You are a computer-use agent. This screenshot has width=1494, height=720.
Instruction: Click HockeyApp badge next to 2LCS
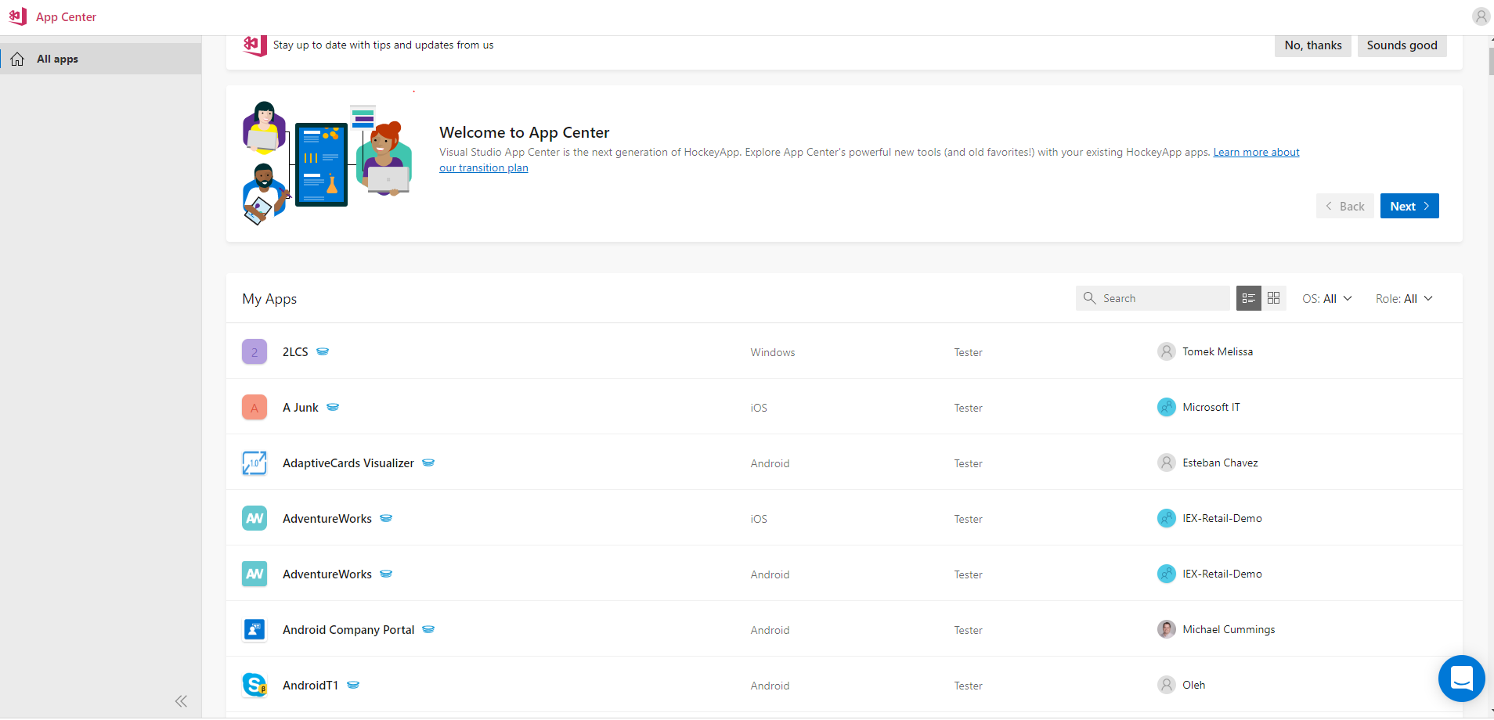(323, 352)
